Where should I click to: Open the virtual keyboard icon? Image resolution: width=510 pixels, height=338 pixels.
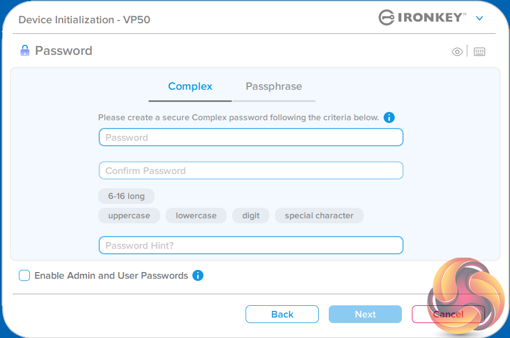pyautogui.click(x=480, y=52)
